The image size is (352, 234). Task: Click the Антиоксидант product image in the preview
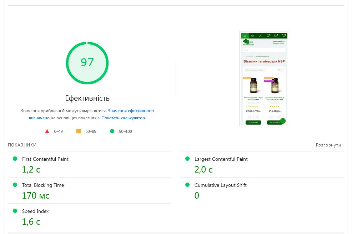[253, 86]
